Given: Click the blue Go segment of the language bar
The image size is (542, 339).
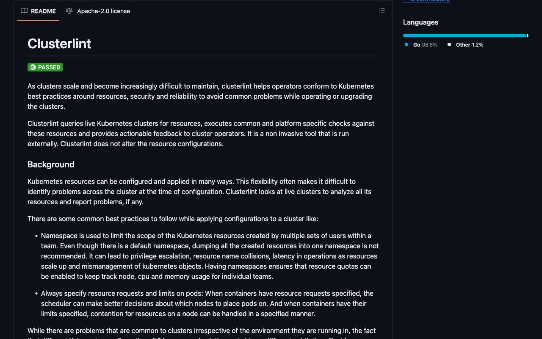Looking at the screenshot, I should (x=465, y=36).
